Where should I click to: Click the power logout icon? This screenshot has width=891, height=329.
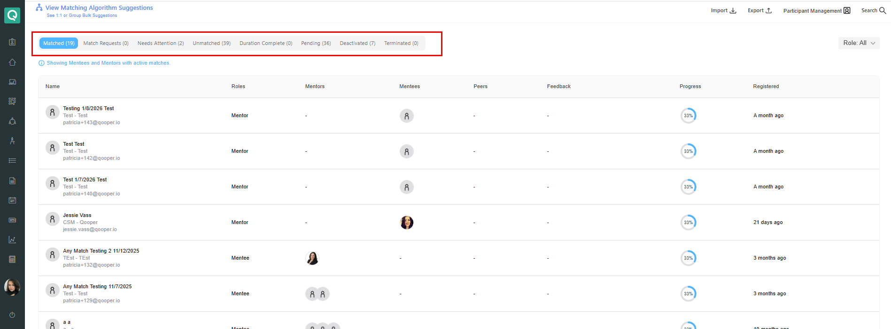tap(12, 315)
